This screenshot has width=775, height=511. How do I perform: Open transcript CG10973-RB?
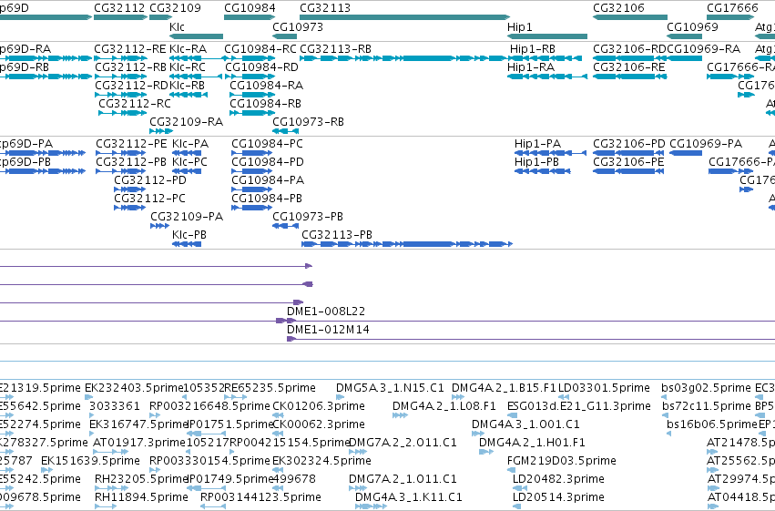coord(285,131)
